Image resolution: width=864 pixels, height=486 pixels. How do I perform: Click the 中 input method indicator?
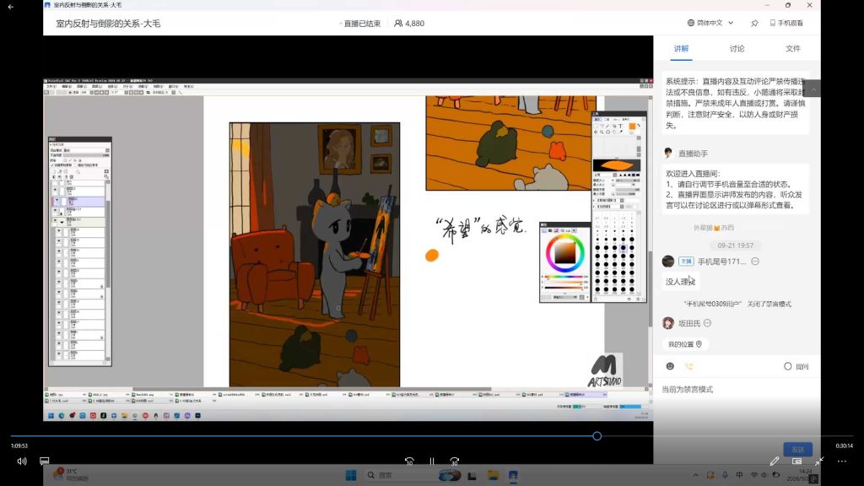tap(739, 475)
